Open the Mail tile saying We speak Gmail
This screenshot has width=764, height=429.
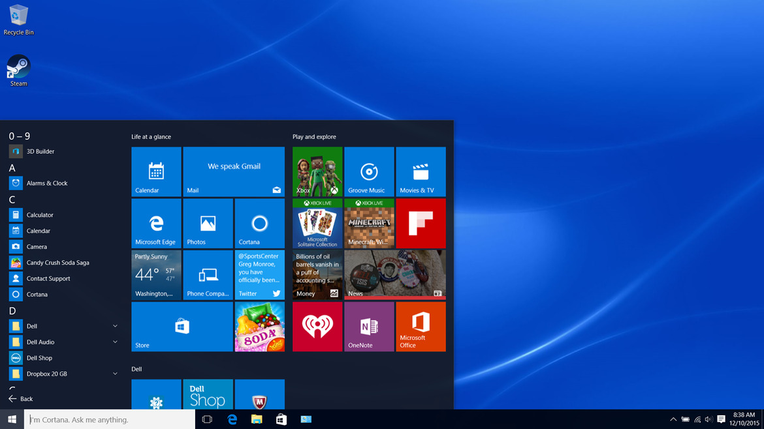tap(234, 171)
